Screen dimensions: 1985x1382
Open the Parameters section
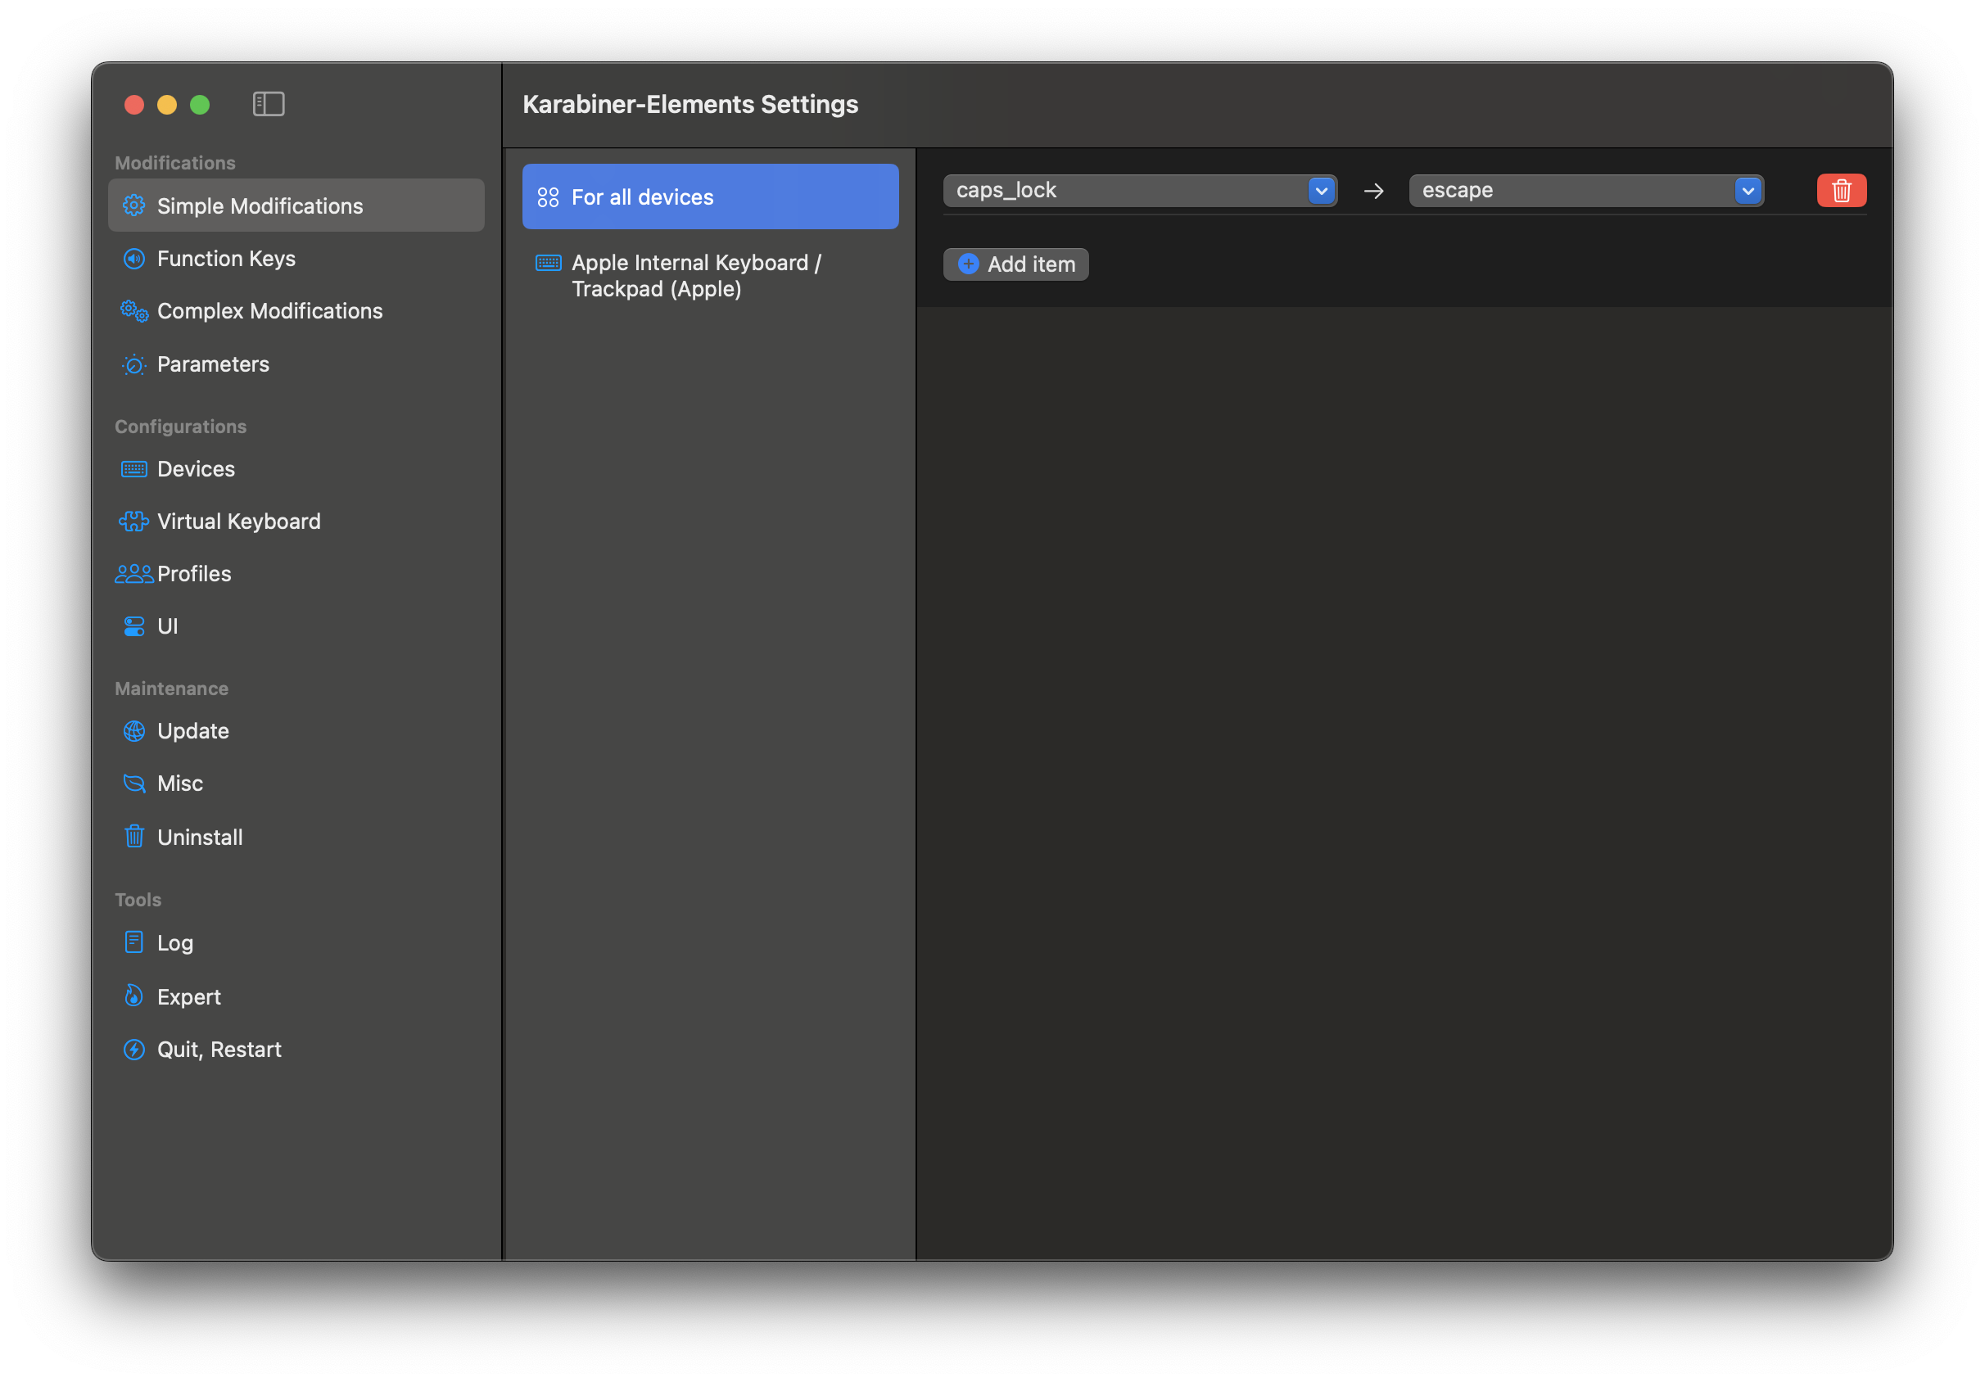click(x=213, y=364)
